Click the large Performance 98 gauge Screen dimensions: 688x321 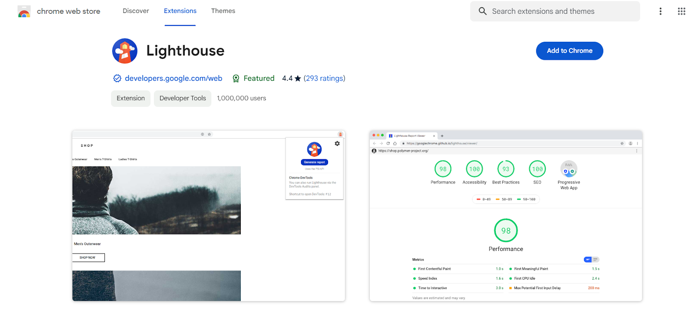[x=506, y=231]
